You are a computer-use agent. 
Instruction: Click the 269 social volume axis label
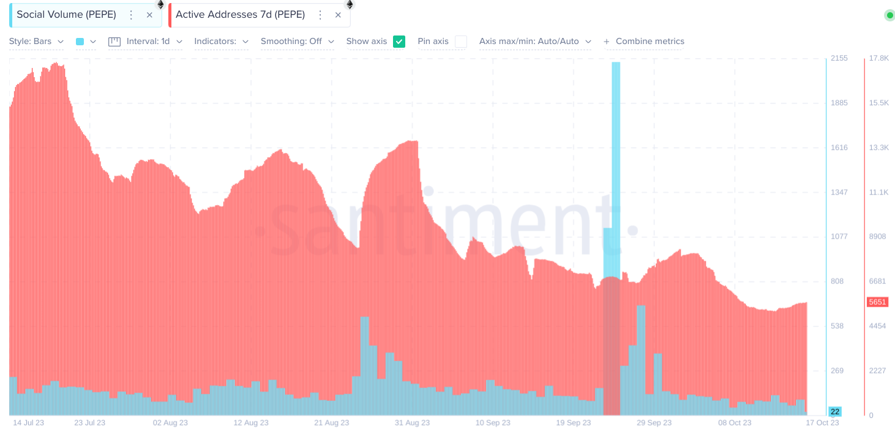click(x=837, y=371)
